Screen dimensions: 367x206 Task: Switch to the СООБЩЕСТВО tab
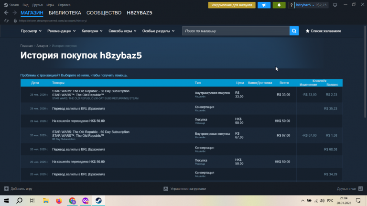104,13
